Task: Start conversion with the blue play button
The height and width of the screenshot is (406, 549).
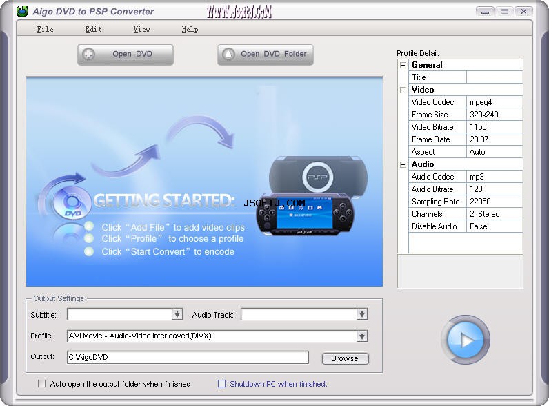Action: 466,340
